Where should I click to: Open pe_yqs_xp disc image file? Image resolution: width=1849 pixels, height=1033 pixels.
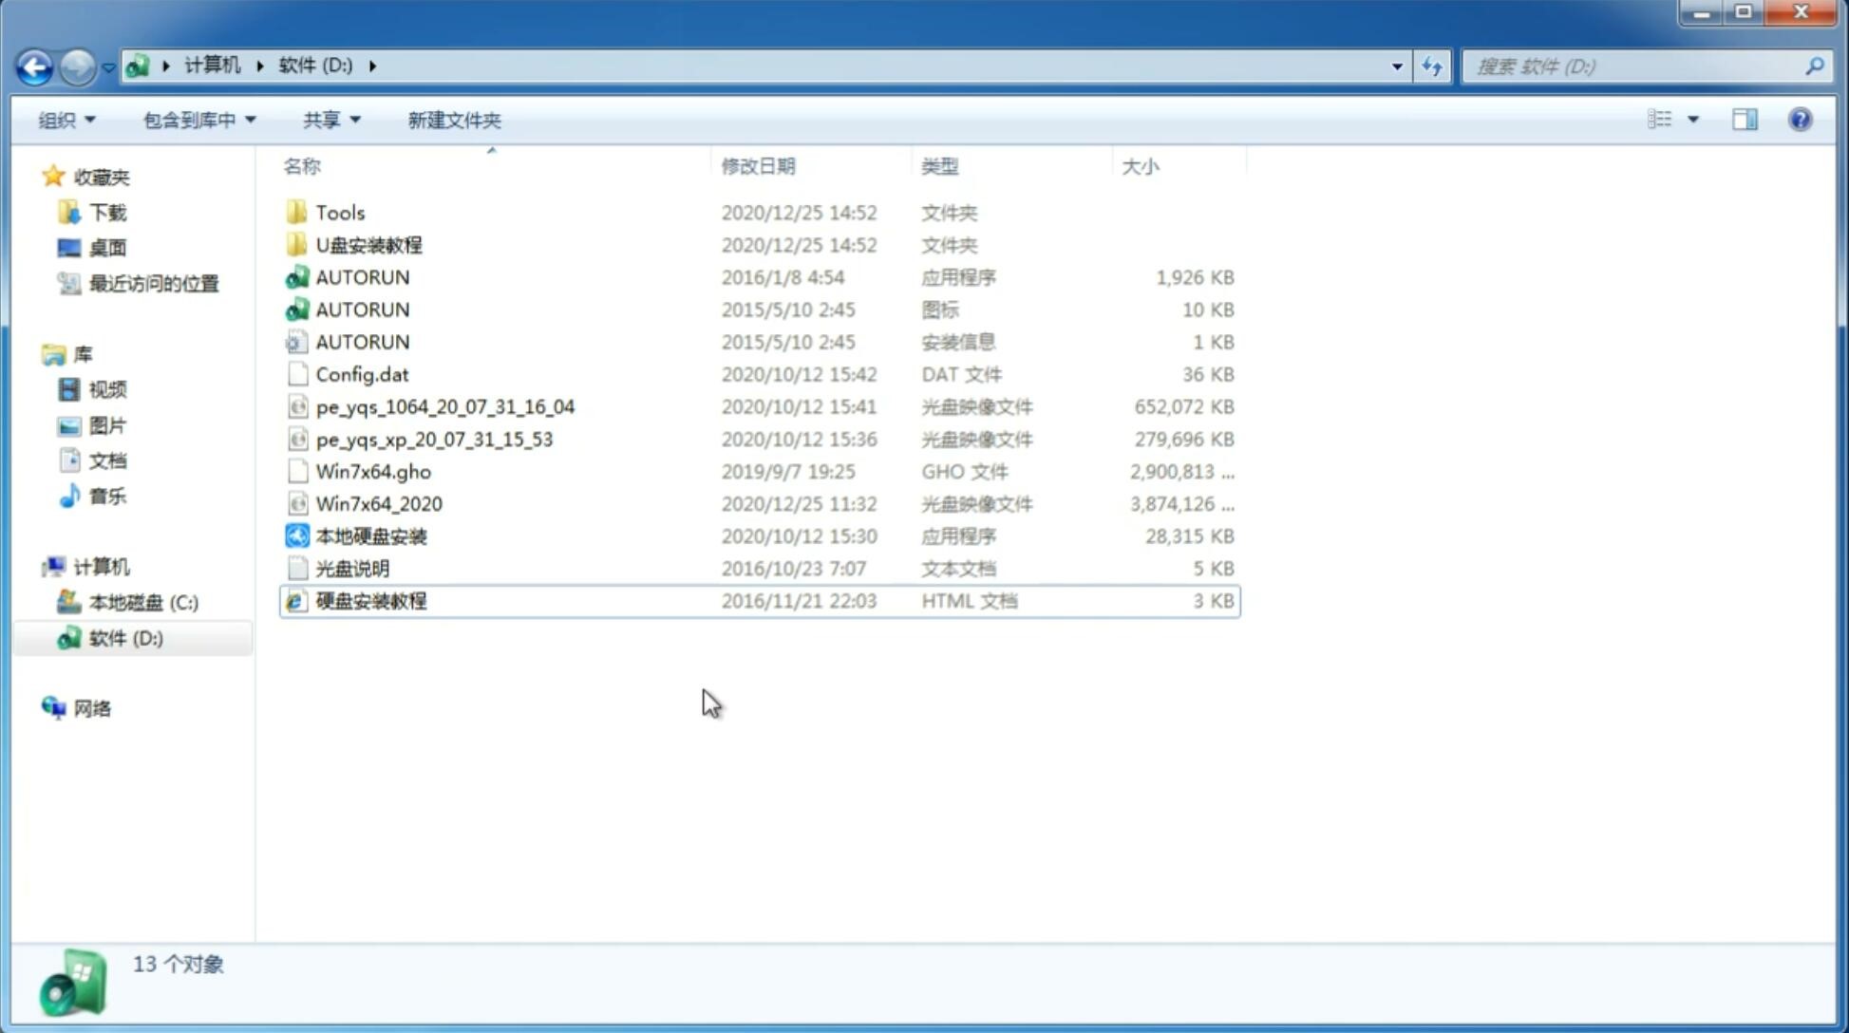[x=433, y=439]
